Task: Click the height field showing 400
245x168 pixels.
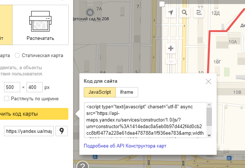Action: tap(35, 88)
